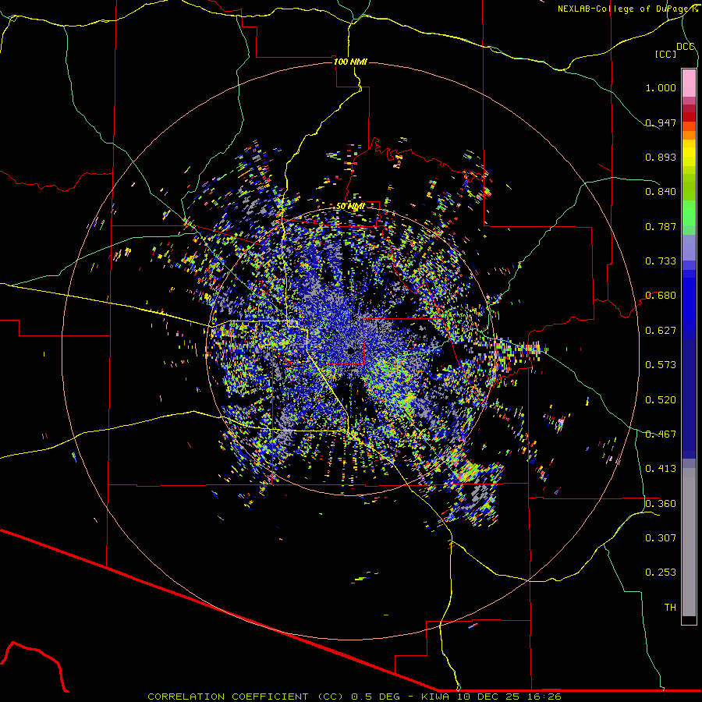Click the 0.787 legend value
Viewport: 702px width, 702px height.
click(661, 226)
